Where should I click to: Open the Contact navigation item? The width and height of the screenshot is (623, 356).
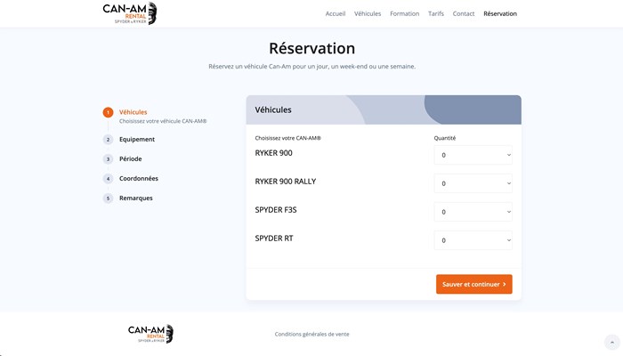[x=464, y=13]
